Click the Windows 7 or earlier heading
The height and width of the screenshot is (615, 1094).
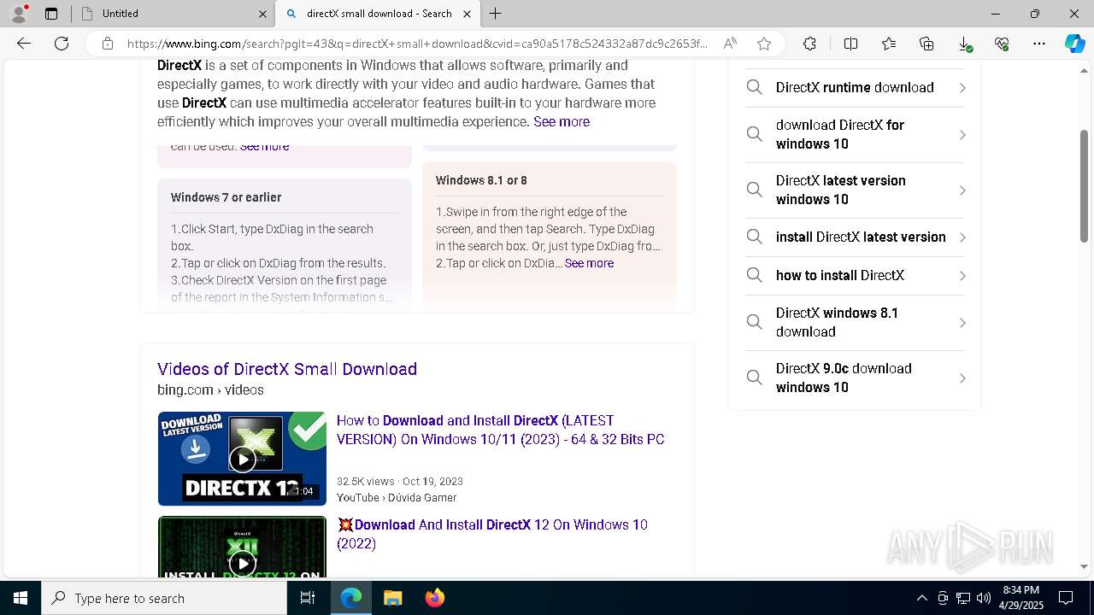pyautogui.click(x=226, y=197)
